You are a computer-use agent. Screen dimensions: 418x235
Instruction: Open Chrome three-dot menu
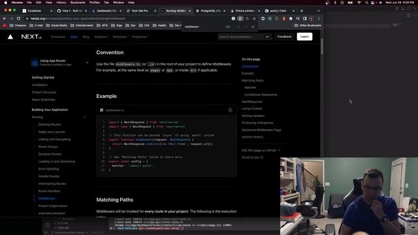(319, 19)
